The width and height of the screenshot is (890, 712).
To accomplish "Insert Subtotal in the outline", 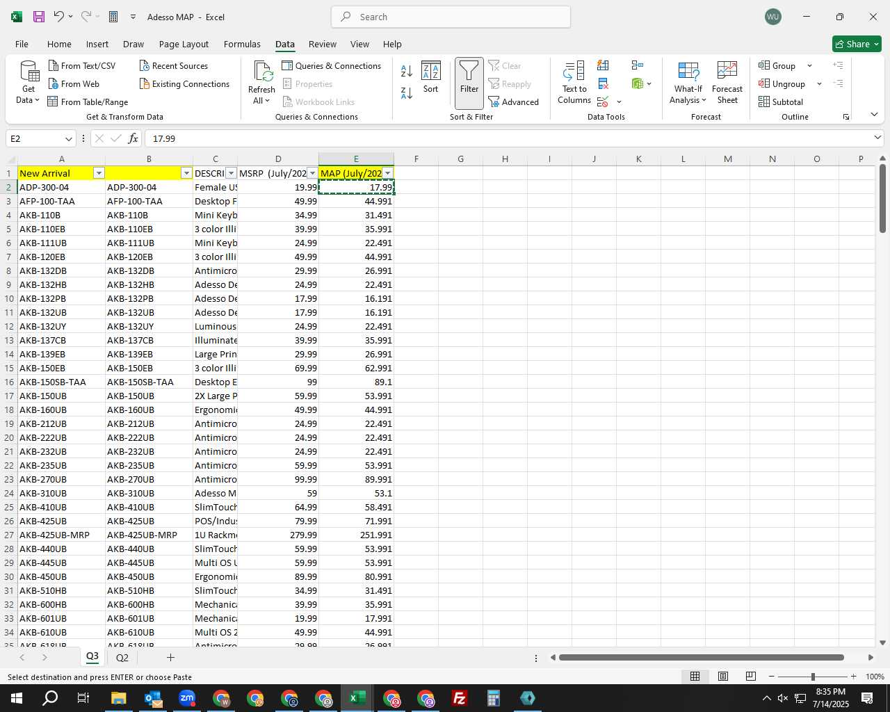I will pyautogui.click(x=781, y=102).
